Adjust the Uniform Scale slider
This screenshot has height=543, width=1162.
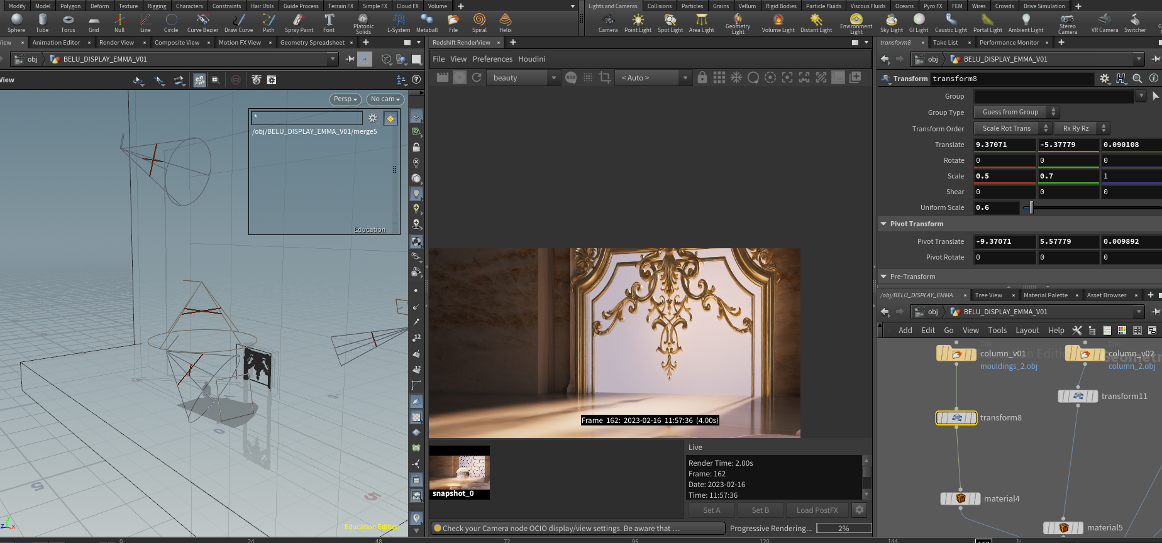pos(1031,207)
